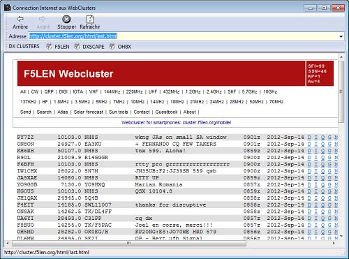Show All spots filter
The height and width of the screenshot is (259, 349).
pyautogui.click(x=23, y=91)
